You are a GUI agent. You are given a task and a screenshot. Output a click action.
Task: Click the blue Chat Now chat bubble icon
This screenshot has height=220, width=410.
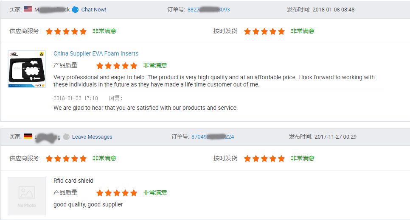(75, 9)
